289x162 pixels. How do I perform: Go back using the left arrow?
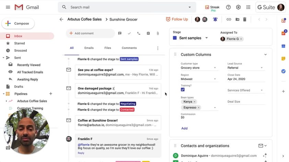pos(61,19)
